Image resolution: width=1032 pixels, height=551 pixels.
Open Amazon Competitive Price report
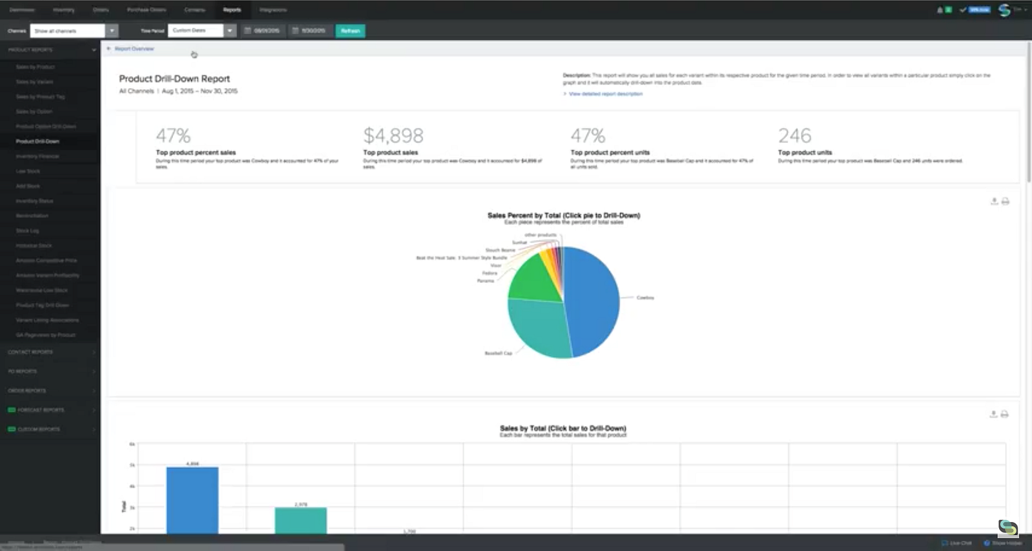(46, 260)
